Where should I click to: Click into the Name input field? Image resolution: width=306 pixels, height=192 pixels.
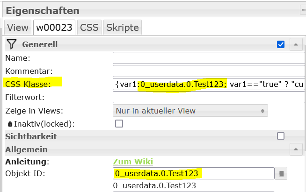(x=209, y=58)
